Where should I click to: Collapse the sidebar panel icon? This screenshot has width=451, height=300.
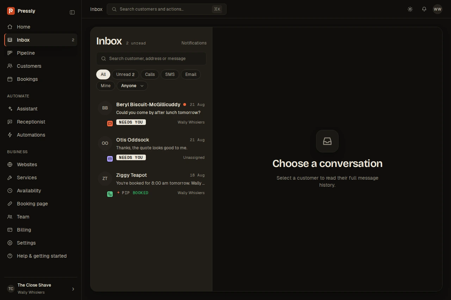pyautogui.click(x=72, y=12)
